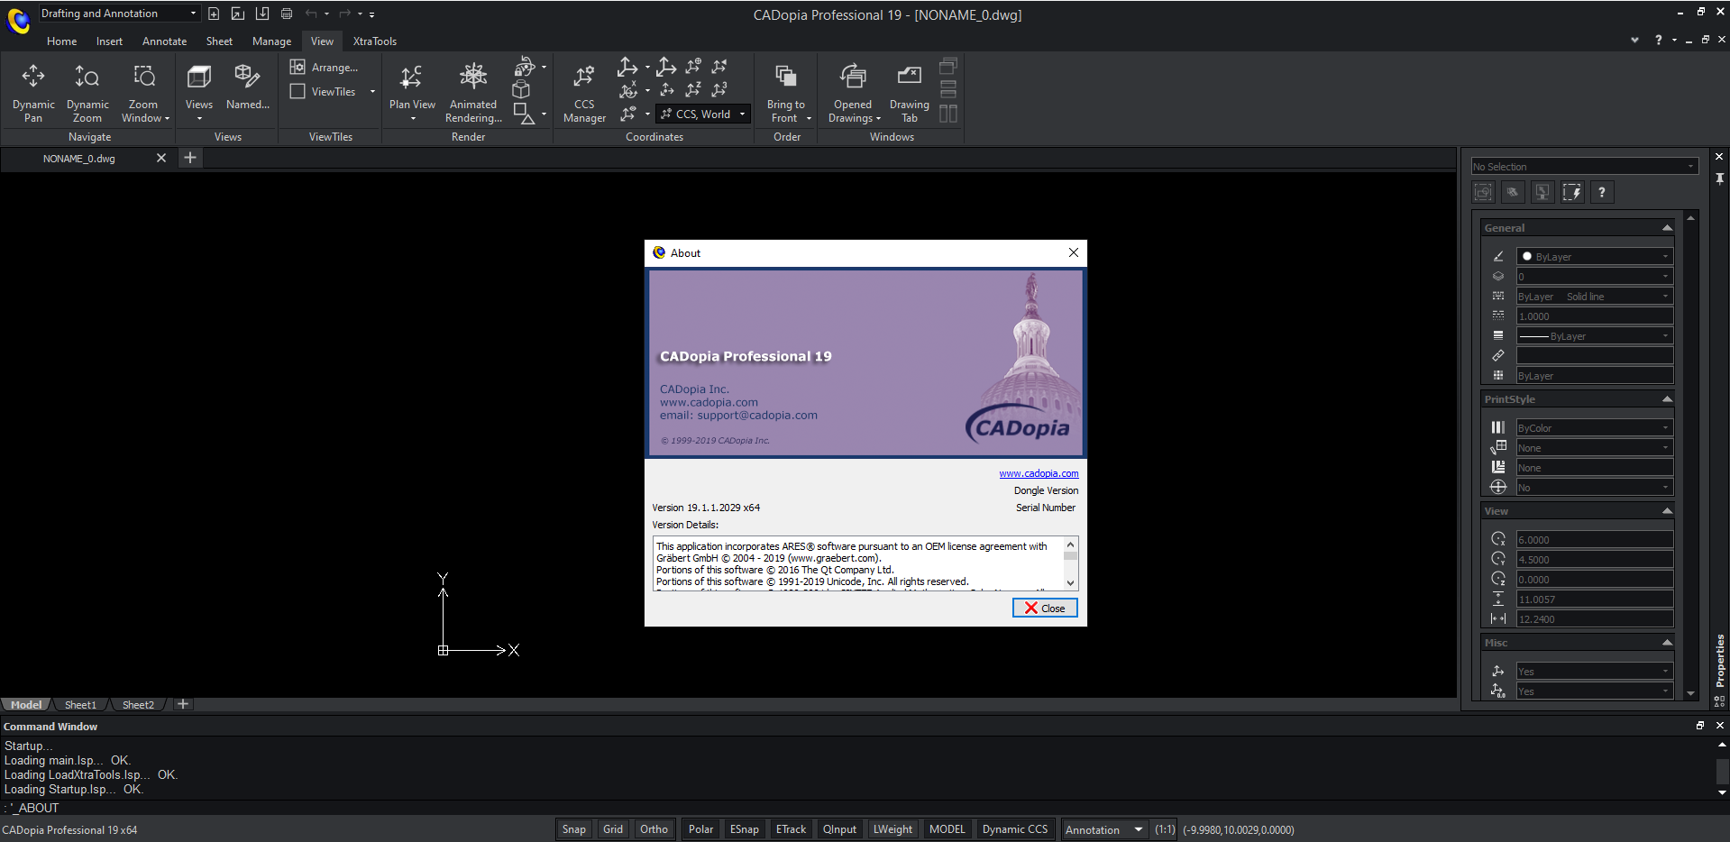The image size is (1730, 842).
Task: Switch to the XtraTools ribbon tab
Action: click(x=374, y=41)
